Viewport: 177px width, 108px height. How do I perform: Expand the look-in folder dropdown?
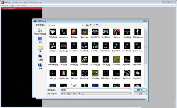(83, 26)
